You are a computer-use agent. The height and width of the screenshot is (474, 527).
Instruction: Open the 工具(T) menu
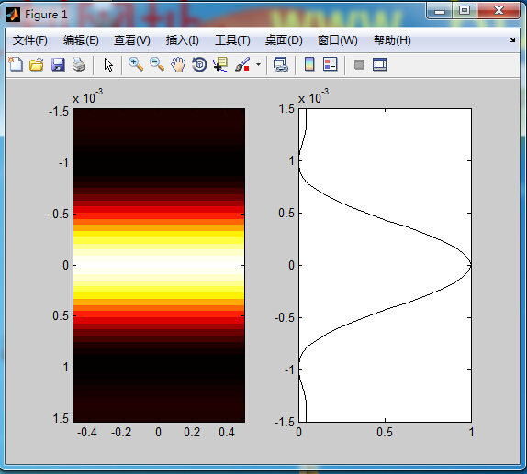click(x=232, y=40)
